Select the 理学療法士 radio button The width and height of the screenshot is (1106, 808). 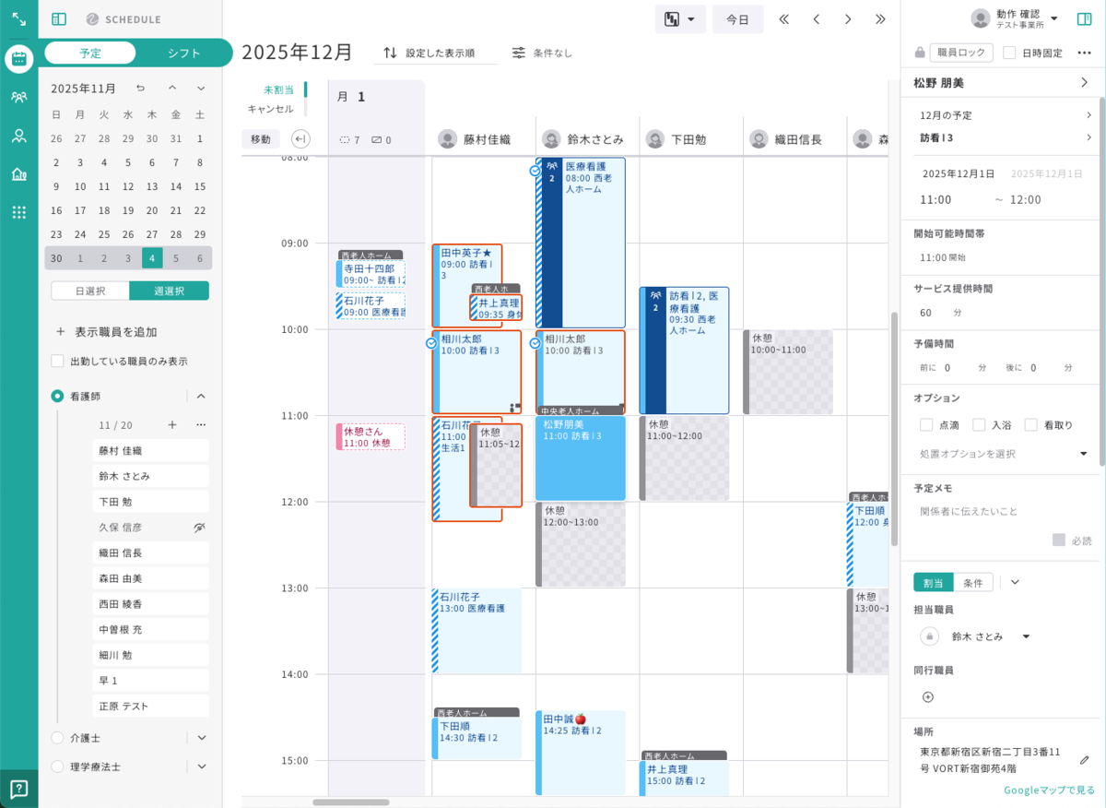pyautogui.click(x=57, y=766)
